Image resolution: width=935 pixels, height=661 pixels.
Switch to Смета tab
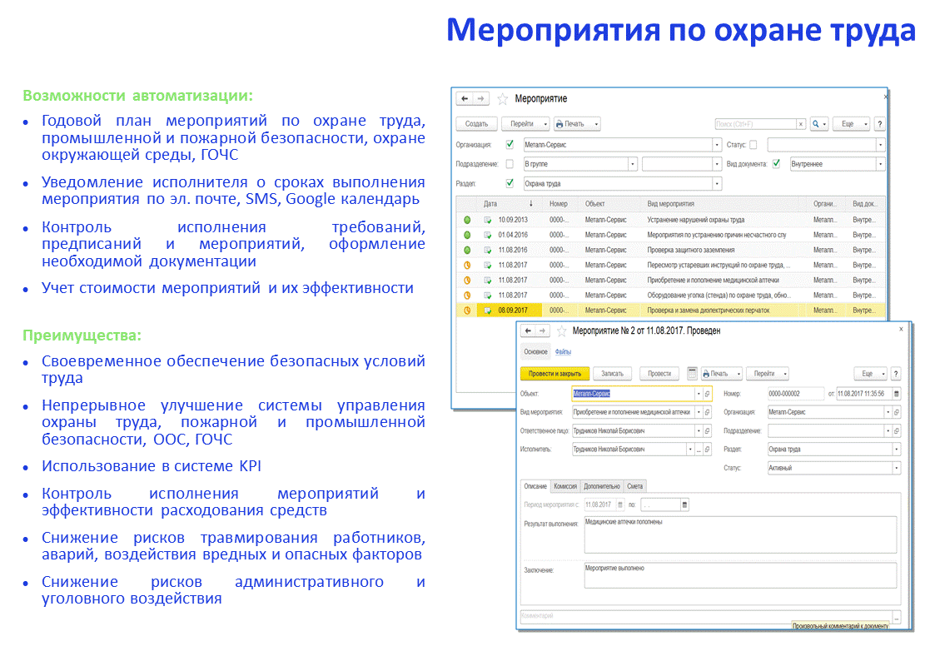pos(635,486)
